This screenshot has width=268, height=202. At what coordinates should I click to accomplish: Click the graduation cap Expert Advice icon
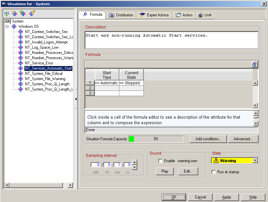[x=142, y=15]
